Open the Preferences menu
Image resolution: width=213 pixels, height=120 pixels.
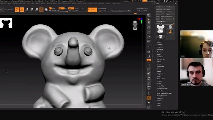[x=67, y=4]
